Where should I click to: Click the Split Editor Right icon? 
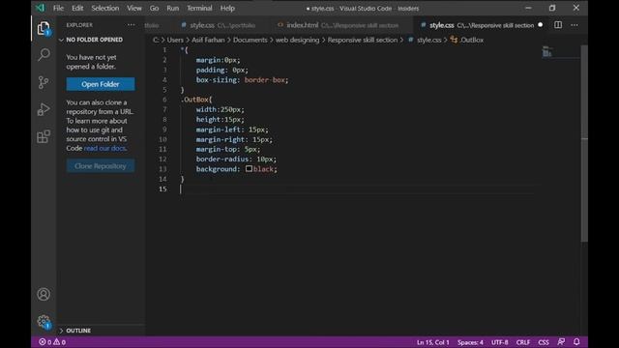pos(558,25)
